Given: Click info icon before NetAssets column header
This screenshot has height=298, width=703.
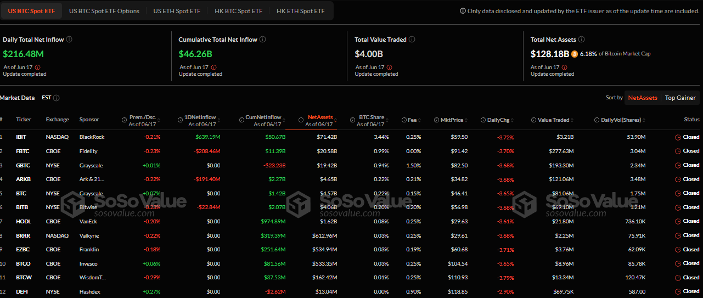Looking at the screenshot, I should [x=301, y=120].
